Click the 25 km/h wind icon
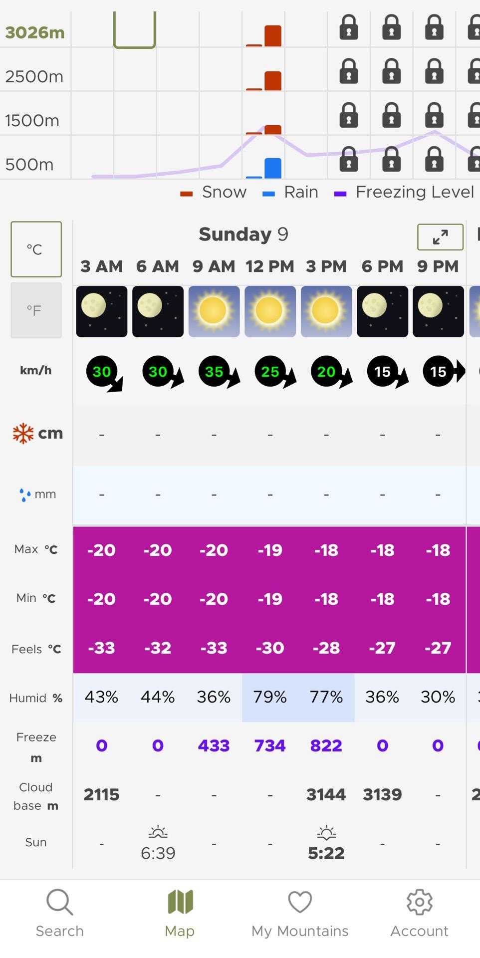Viewport: 480px width, 958px height. click(270, 372)
